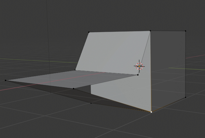Select vertex at top-left corner of slanted face
Viewport: 205px width, 138px height.
click(x=89, y=32)
